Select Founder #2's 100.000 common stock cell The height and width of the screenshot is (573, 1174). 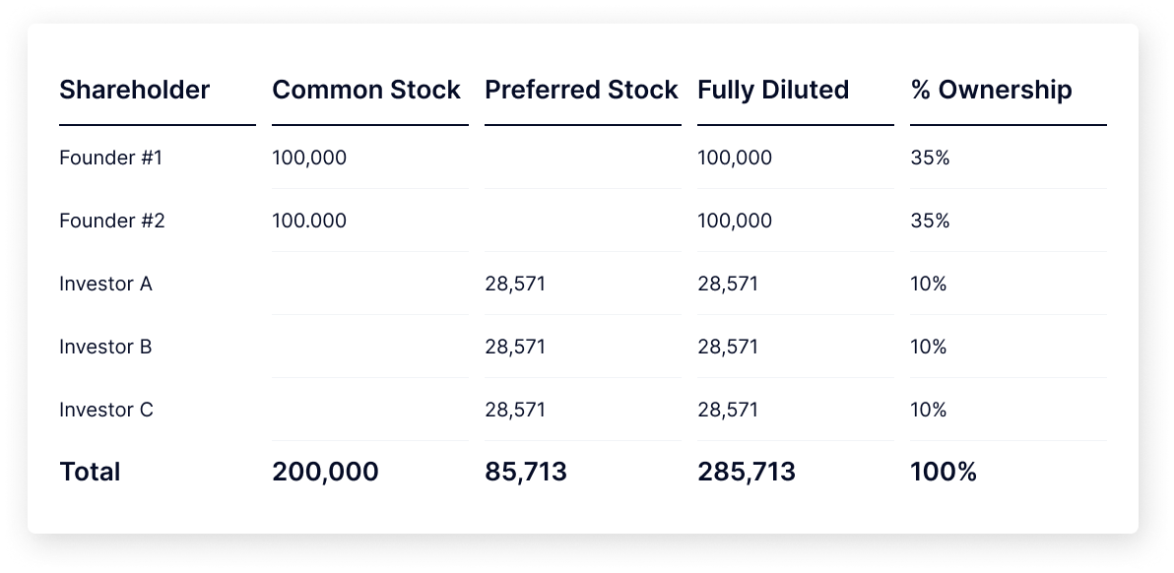pos(309,221)
